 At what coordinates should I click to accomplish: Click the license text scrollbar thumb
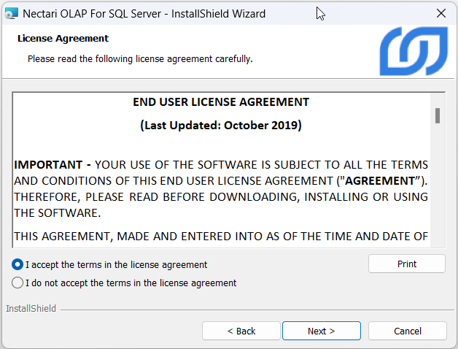click(x=438, y=115)
